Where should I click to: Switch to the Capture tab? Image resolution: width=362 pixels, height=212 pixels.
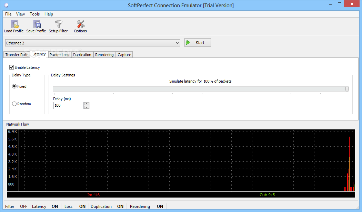click(124, 55)
